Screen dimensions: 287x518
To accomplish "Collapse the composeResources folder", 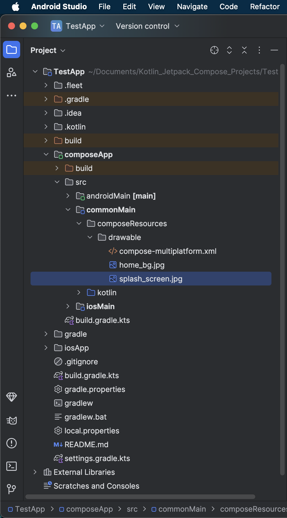I will tap(79, 223).
